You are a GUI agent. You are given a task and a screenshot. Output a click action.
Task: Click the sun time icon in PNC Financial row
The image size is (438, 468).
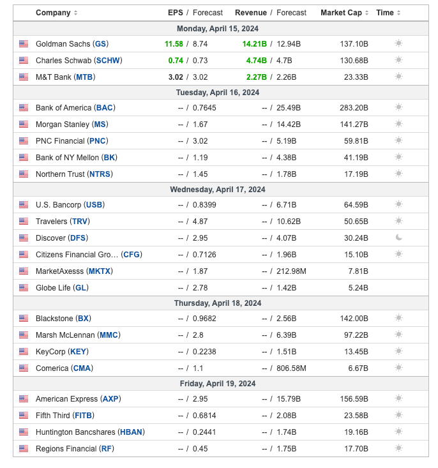pyautogui.click(x=398, y=140)
